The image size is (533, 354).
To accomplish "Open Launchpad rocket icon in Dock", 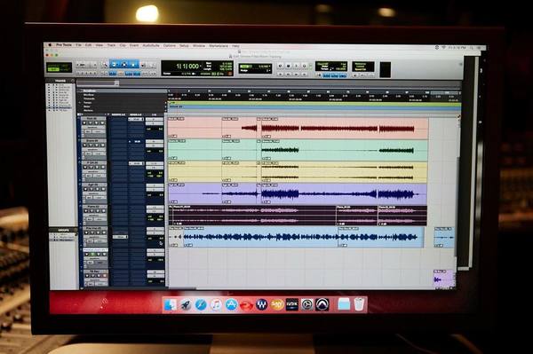I will coord(186,304).
